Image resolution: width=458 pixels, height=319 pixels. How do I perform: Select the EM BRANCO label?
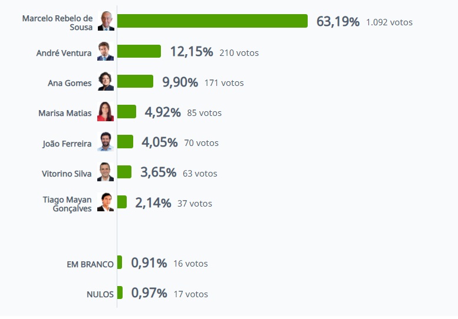[90, 264]
